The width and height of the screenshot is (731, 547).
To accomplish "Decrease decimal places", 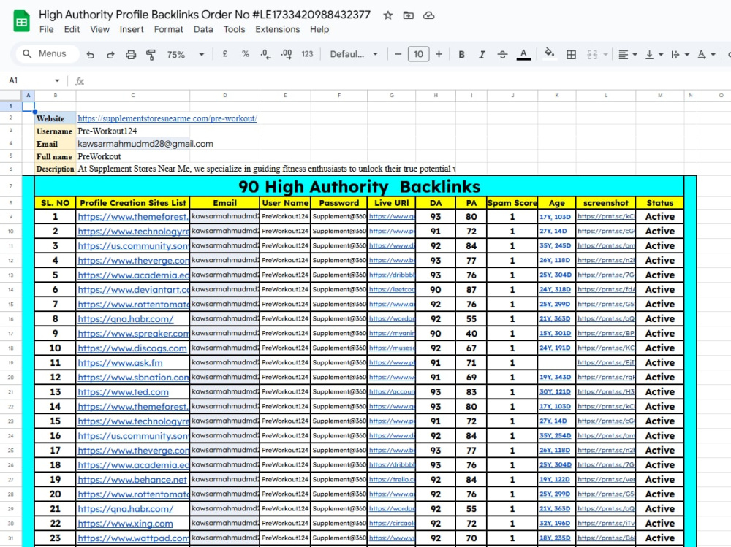I will pyautogui.click(x=265, y=55).
